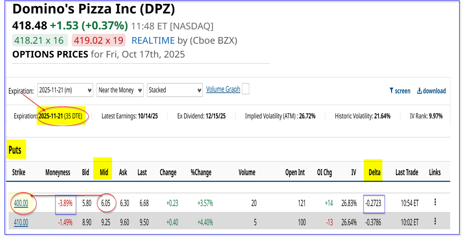The image size is (462, 237).
Task: Click the REALTIME quote link
Action: (x=153, y=40)
